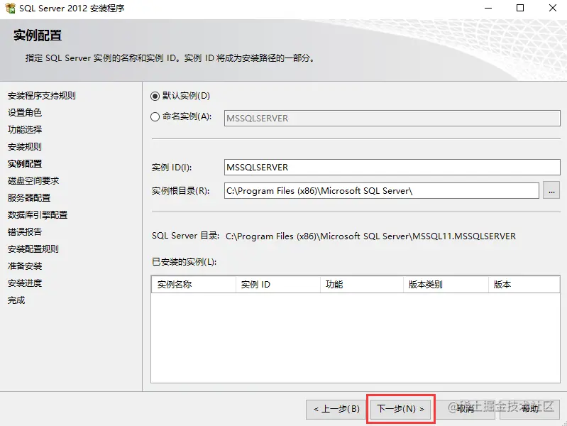Click the 实例 ID column header

point(278,285)
